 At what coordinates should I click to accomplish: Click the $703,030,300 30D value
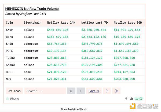pos(124,79)
